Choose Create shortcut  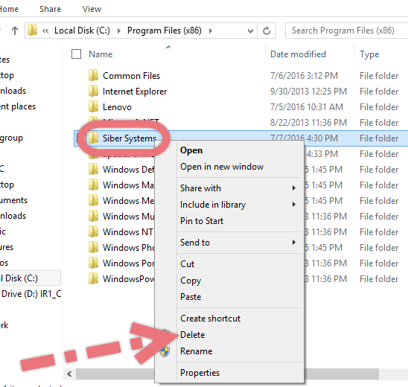click(x=210, y=319)
